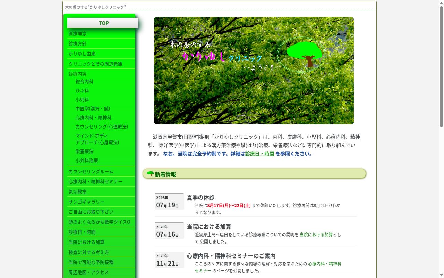Open the ひふ科 sub-item
444x278 pixels.
pos(82,91)
